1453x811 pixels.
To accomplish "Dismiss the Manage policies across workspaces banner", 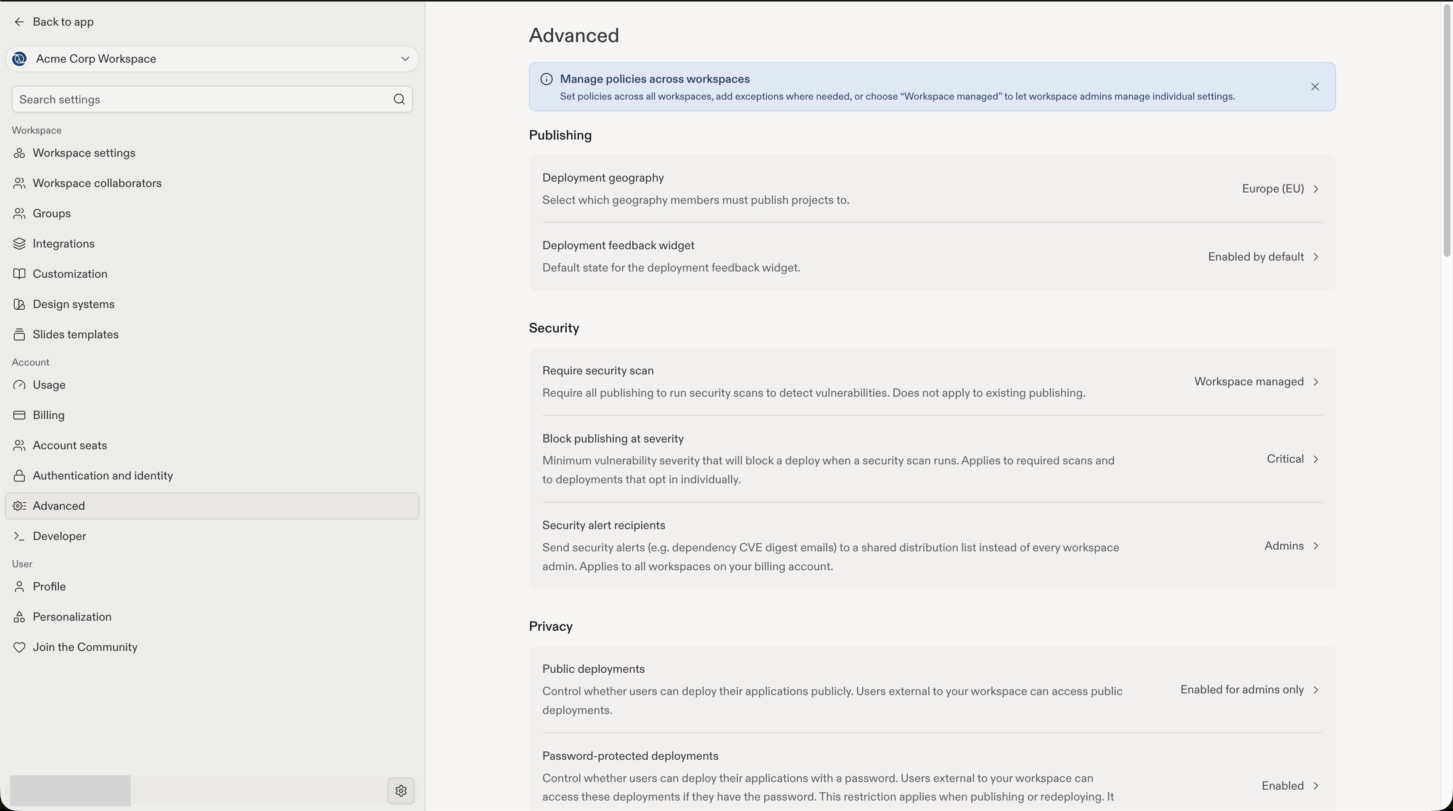I will 1315,87.
